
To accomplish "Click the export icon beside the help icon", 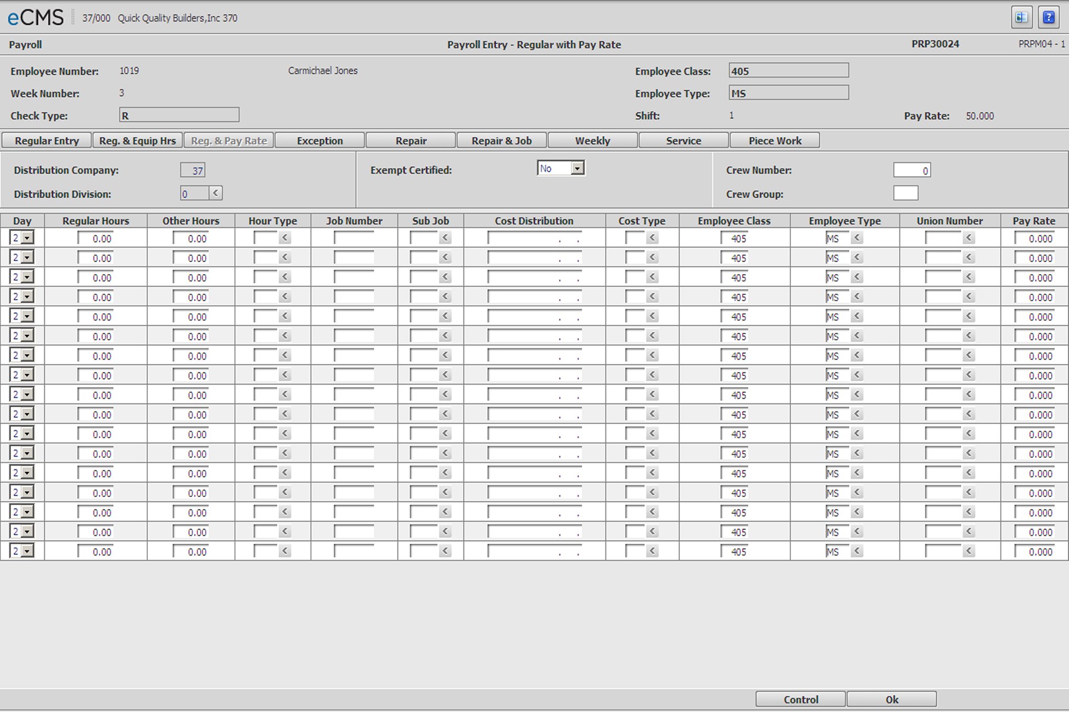I will [1021, 18].
